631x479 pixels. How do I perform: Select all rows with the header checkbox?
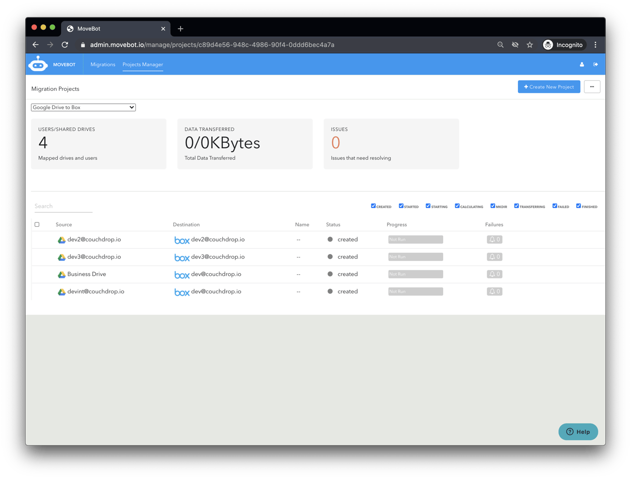pos(37,224)
